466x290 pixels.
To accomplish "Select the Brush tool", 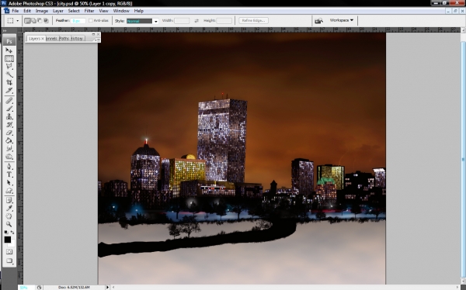I will coord(9,109).
